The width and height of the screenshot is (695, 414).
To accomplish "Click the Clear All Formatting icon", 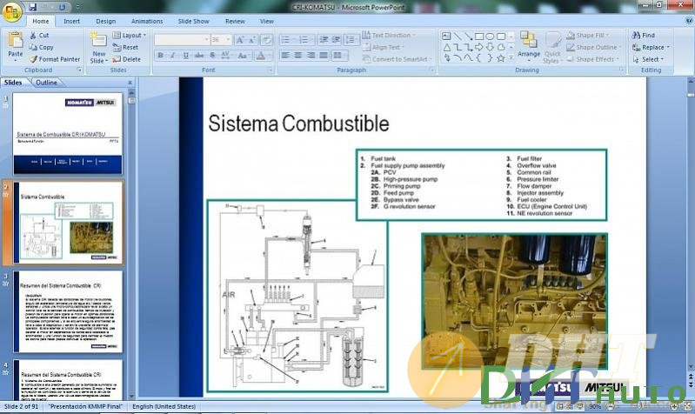I will tap(266, 40).
